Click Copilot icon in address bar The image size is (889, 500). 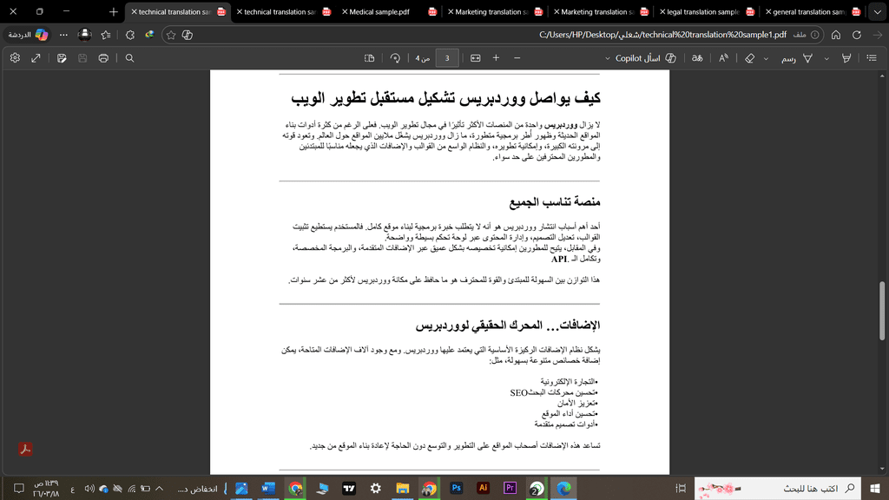click(188, 35)
